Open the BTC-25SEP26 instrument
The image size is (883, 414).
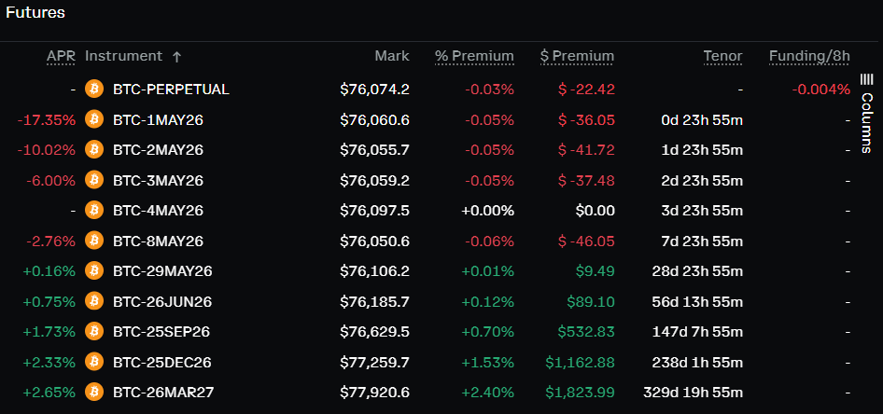point(161,333)
